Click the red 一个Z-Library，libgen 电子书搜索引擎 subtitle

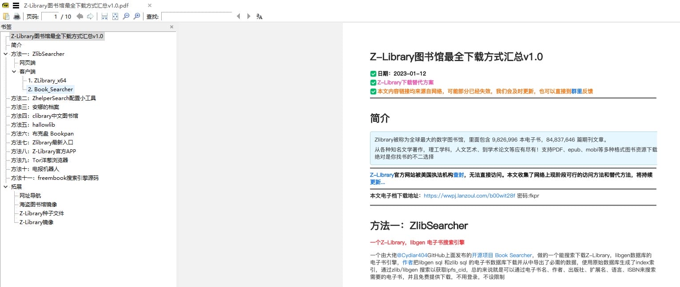[417, 242]
